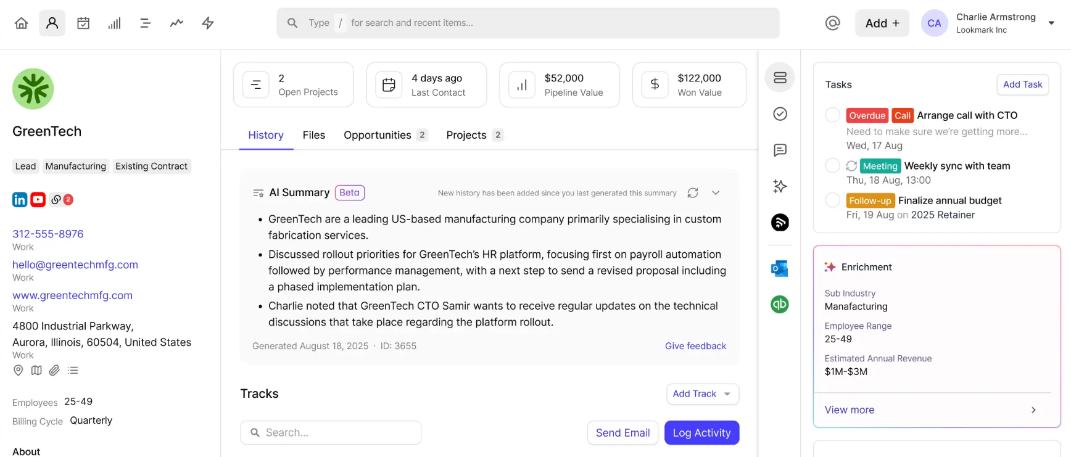Screen dimensions: 1071x457
Task: Collapse the AI Summary chevron
Action: tap(716, 193)
